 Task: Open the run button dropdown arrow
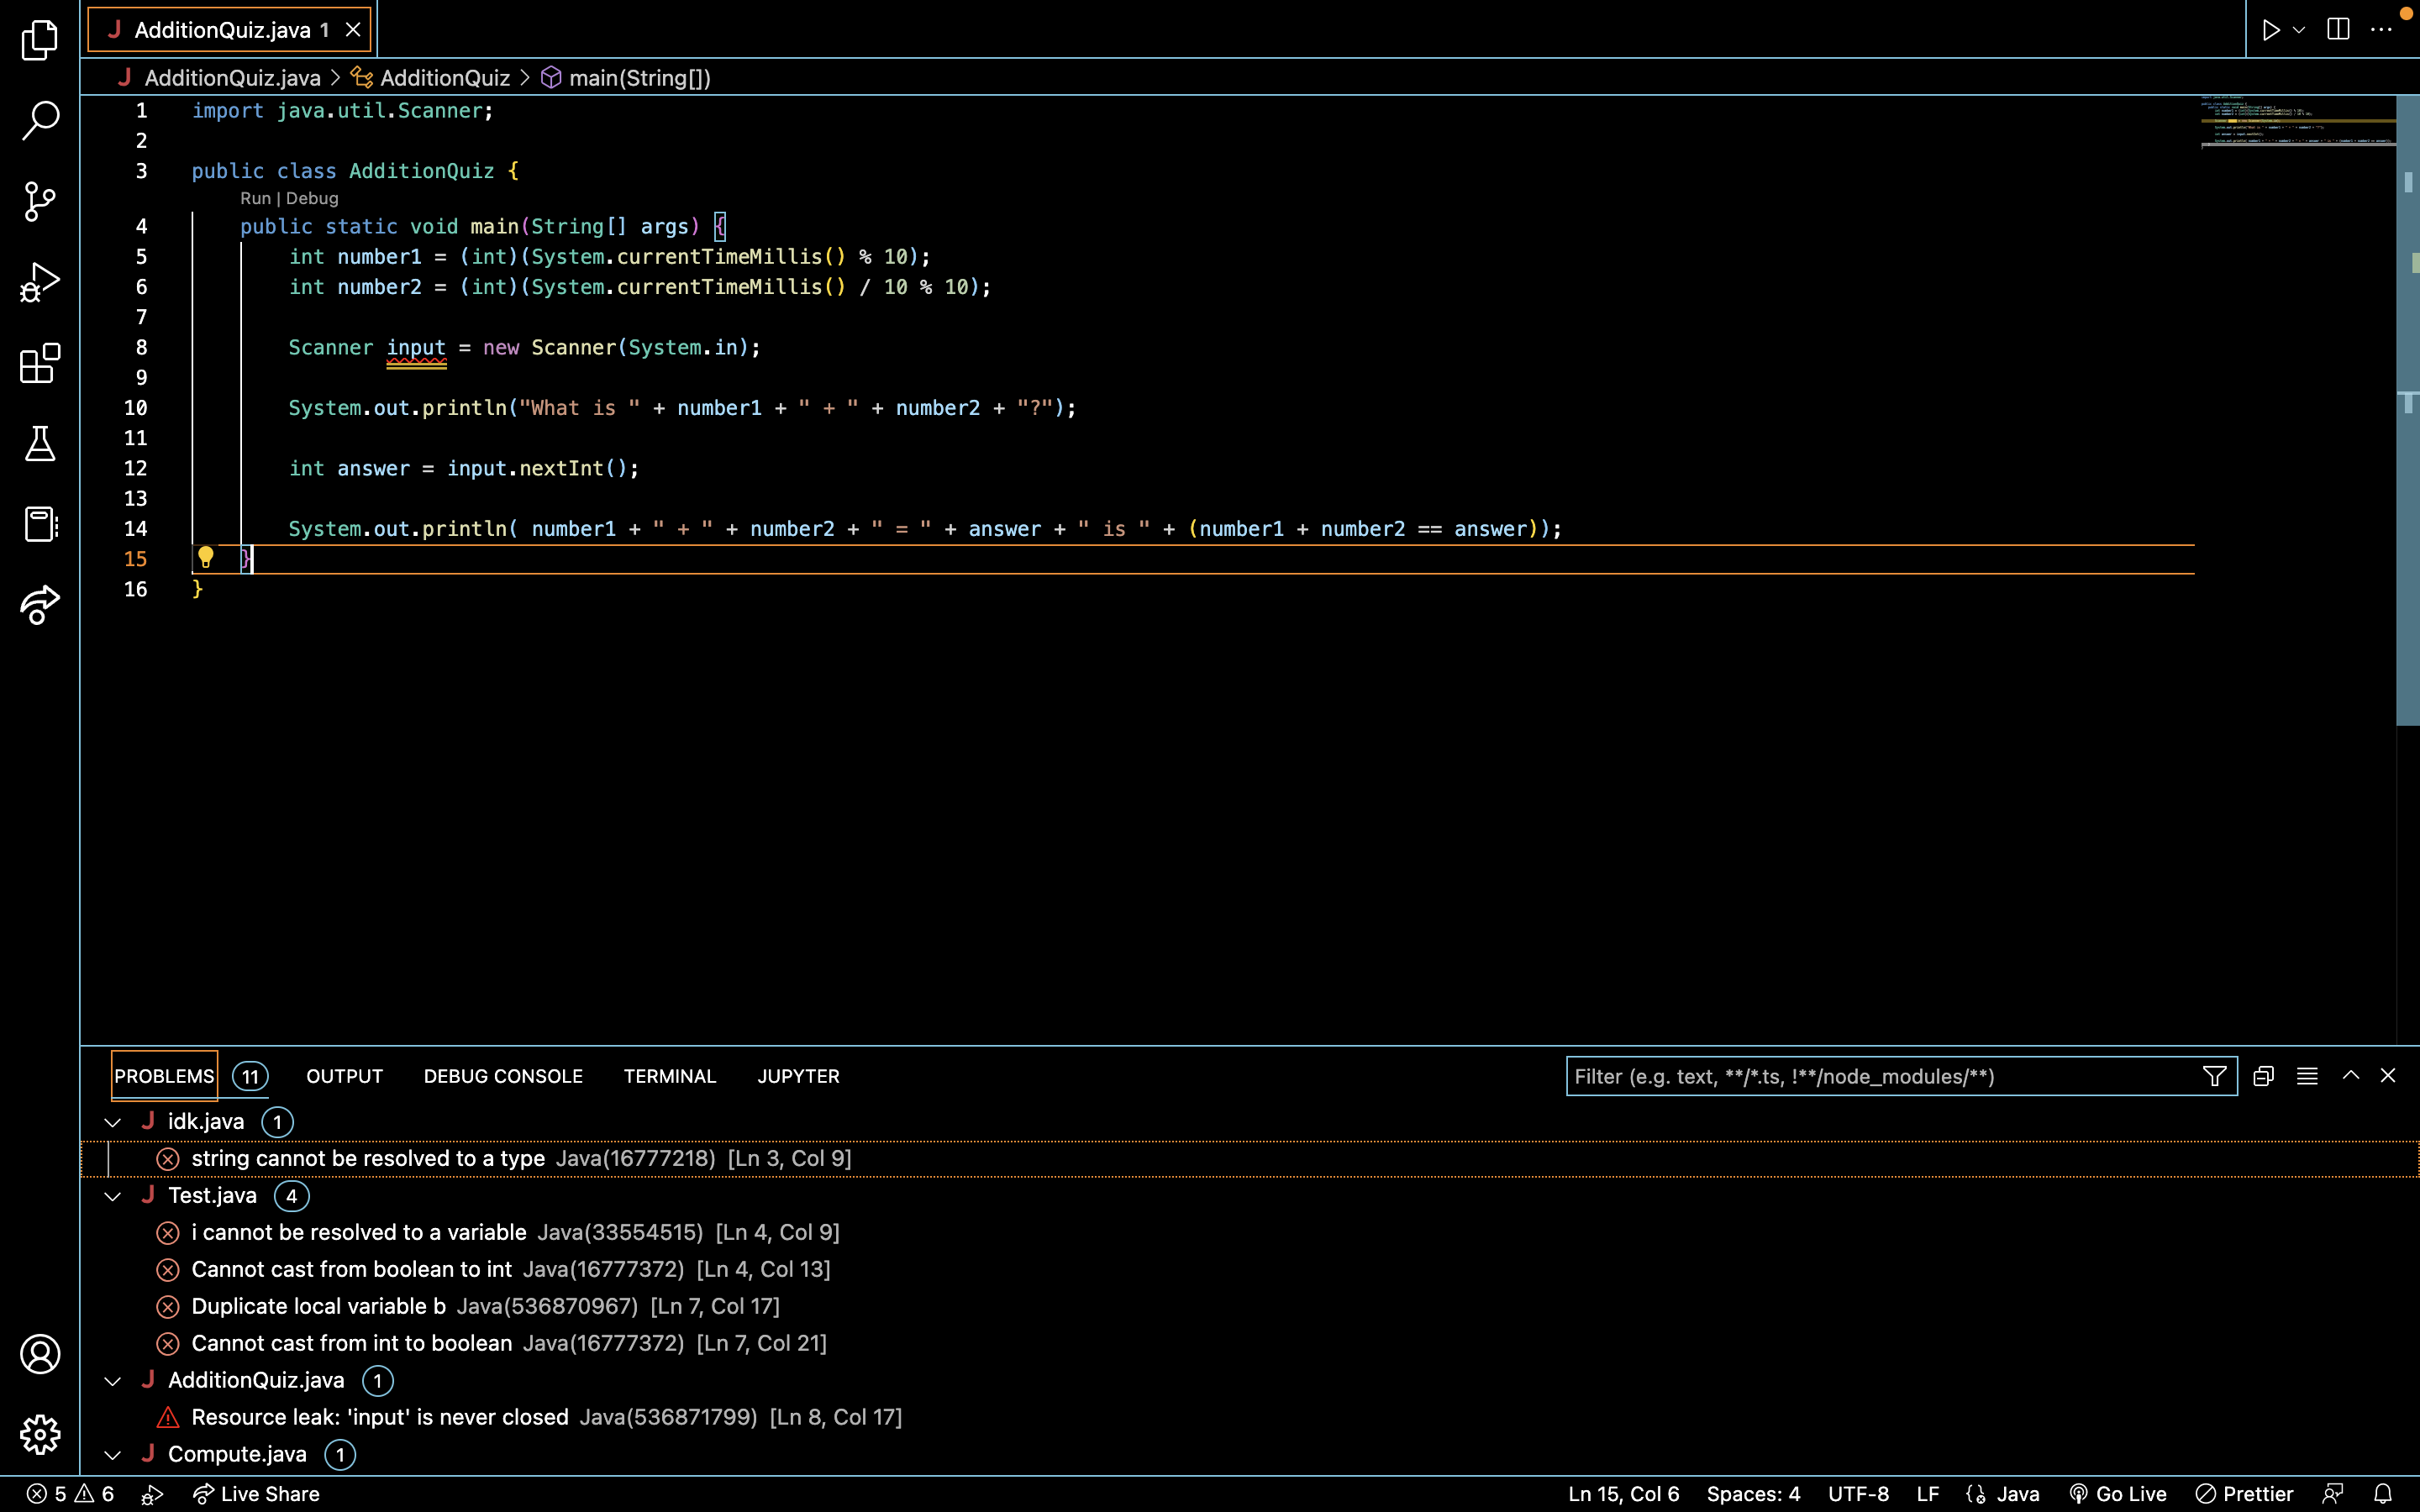point(2299,30)
